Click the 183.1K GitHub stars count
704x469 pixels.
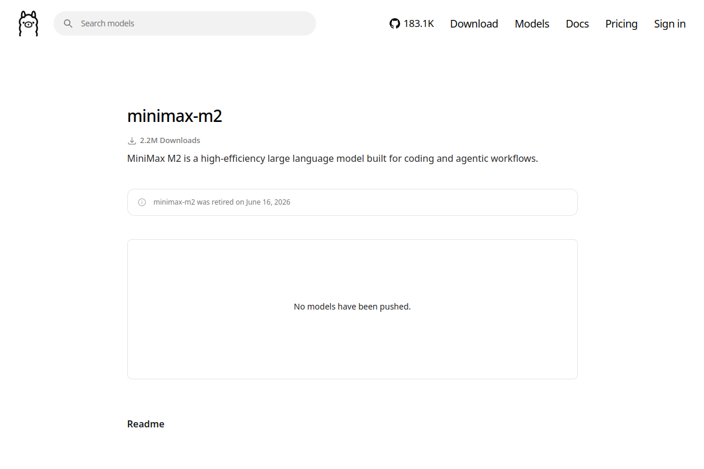(x=419, y=23)
